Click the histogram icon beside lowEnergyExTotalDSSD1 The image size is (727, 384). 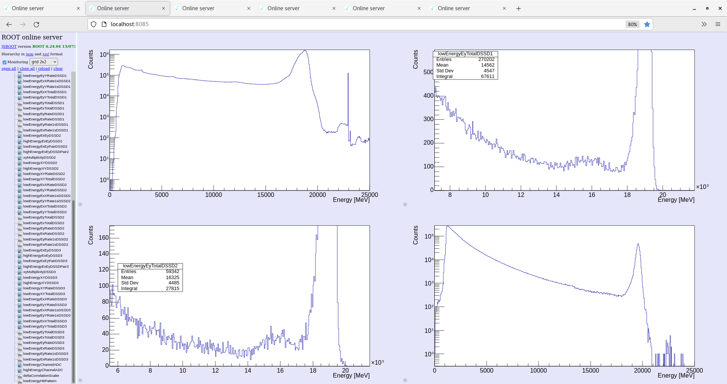20,108
